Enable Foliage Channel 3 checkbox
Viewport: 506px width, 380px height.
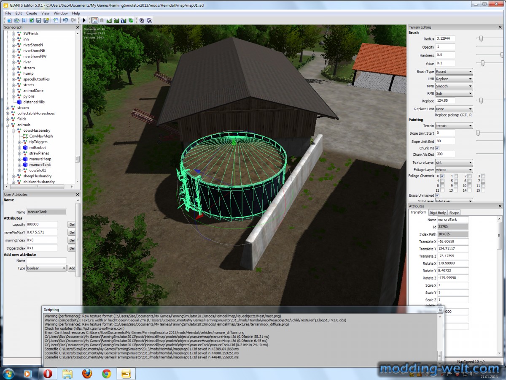(483, 176)
